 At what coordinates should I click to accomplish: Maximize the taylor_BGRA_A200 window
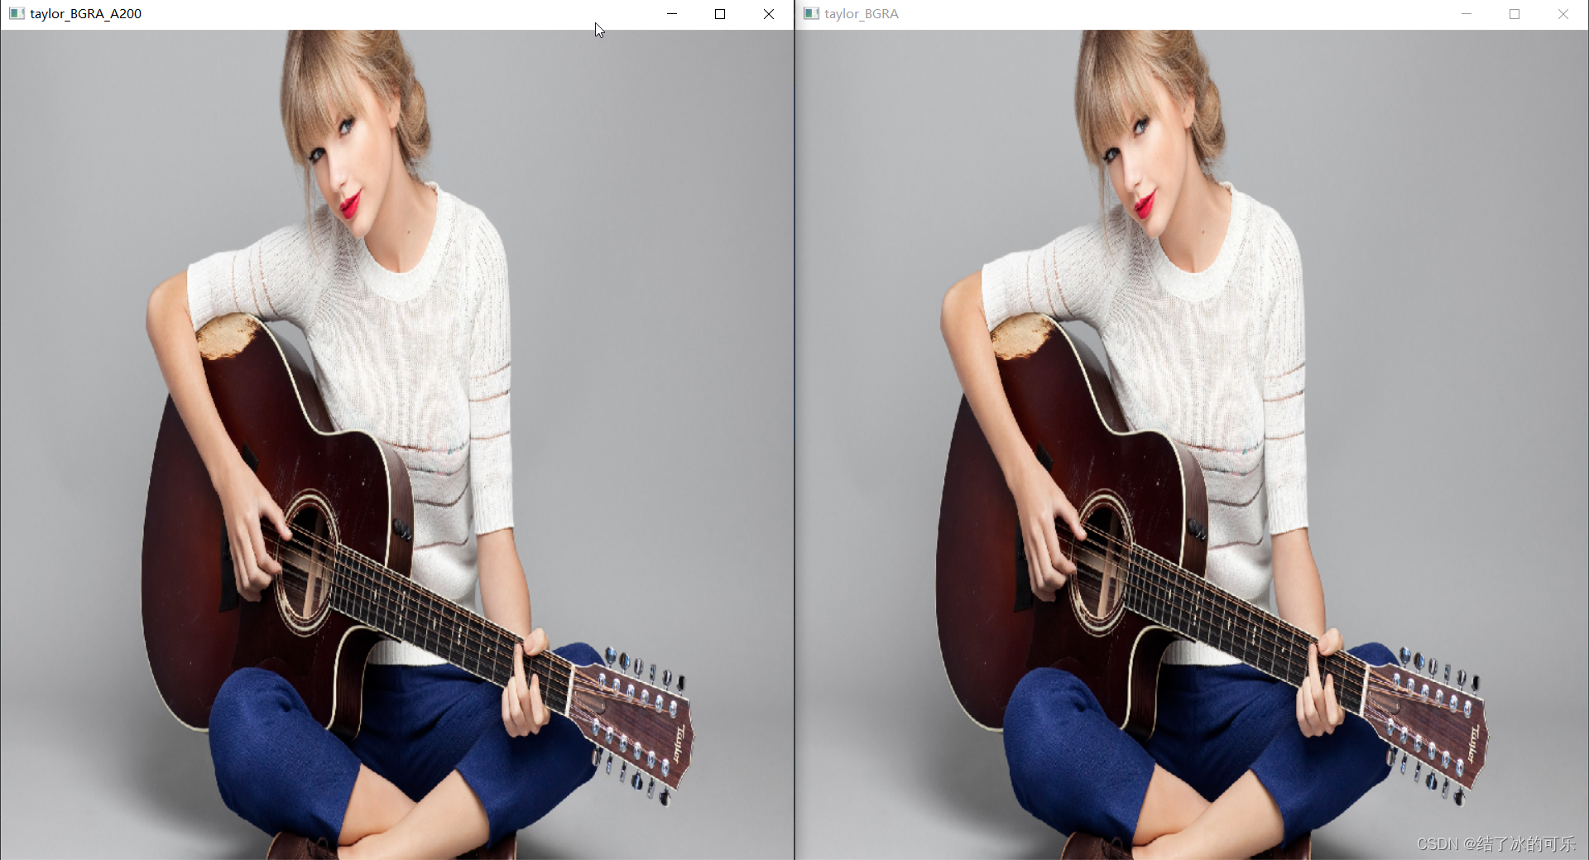point(720,13)
